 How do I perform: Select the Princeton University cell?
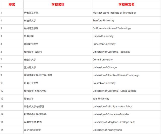pos(127,44)
